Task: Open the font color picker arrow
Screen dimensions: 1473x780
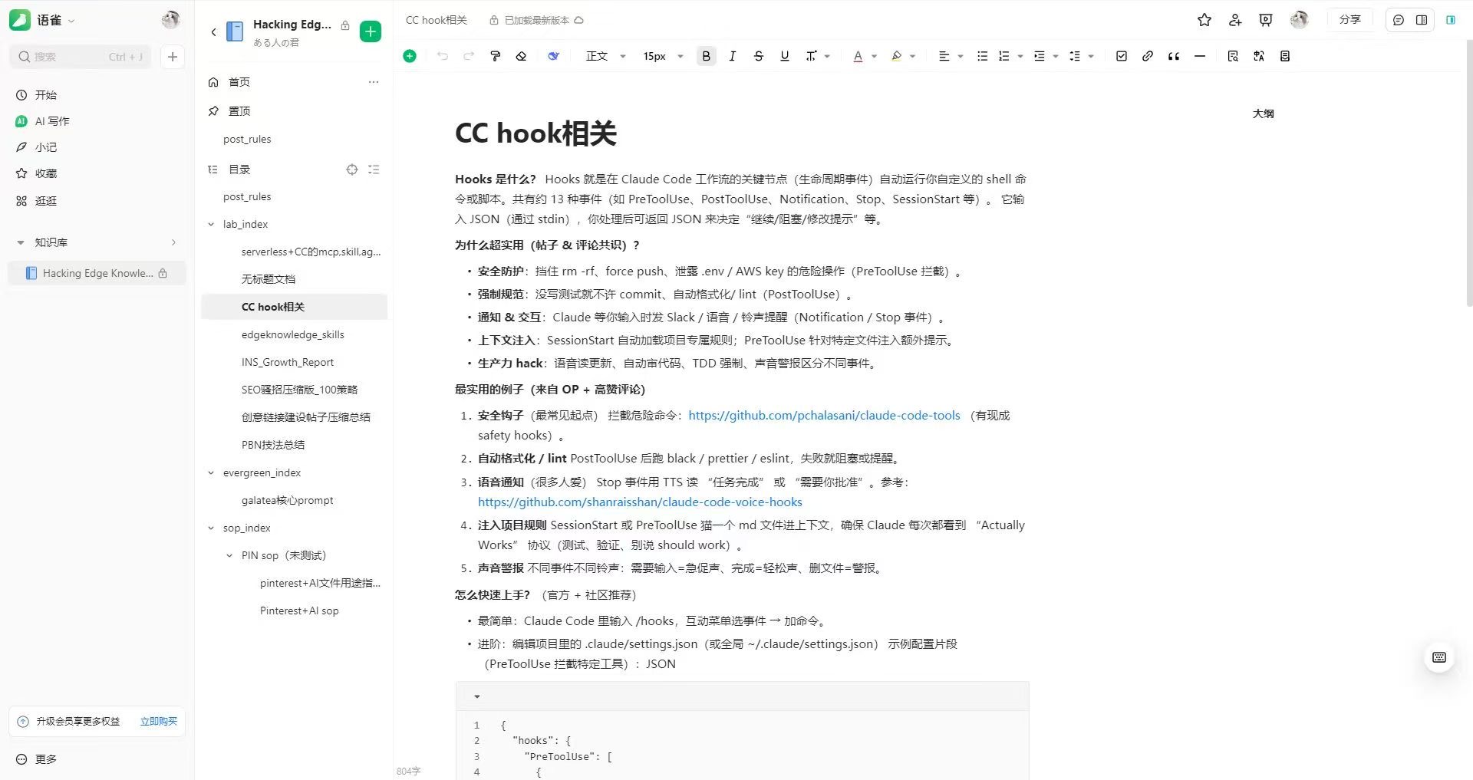Action: pyautogui.click(x=874, y=56)
